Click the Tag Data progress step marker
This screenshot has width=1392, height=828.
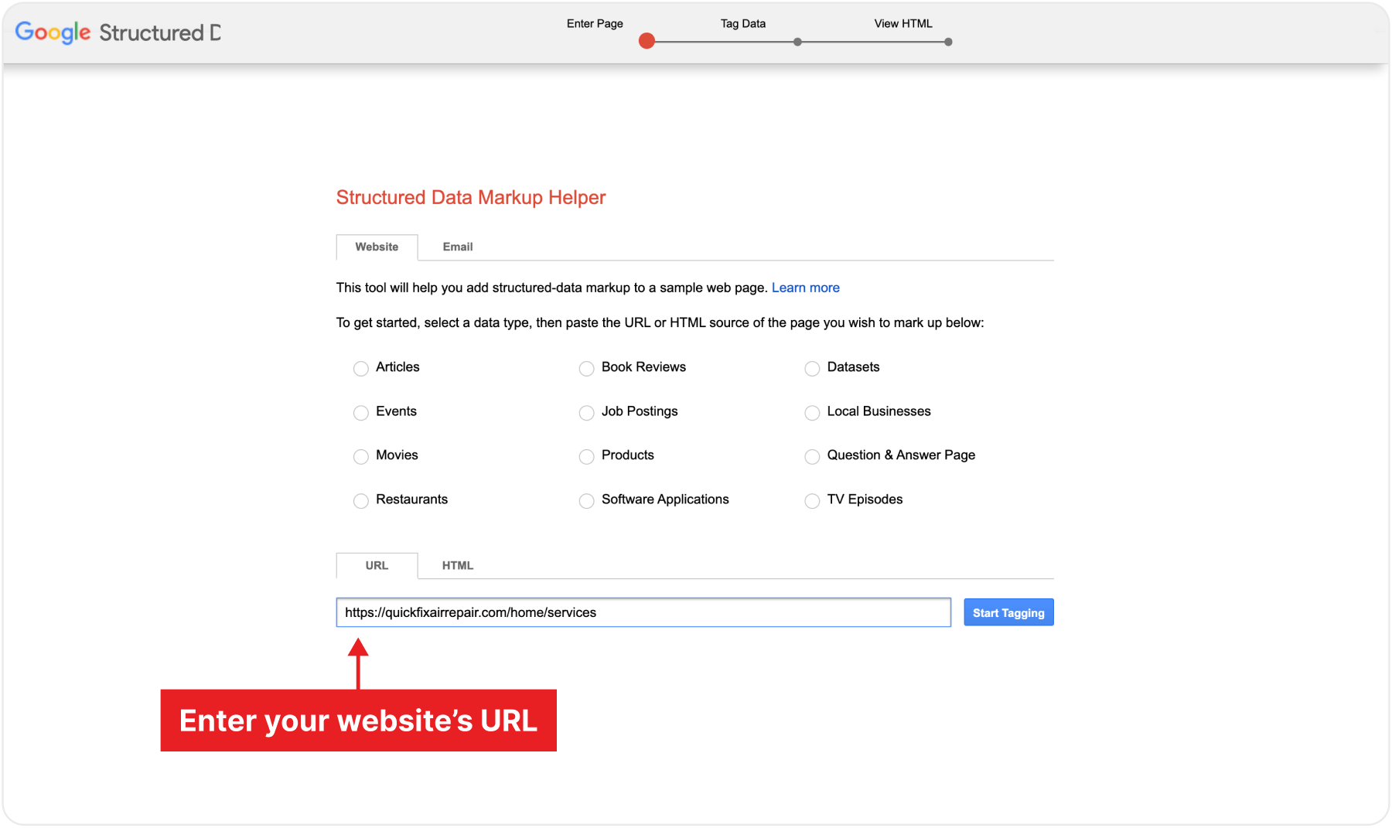coord(797,42)
